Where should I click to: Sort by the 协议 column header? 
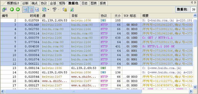[x=105, y=16]
